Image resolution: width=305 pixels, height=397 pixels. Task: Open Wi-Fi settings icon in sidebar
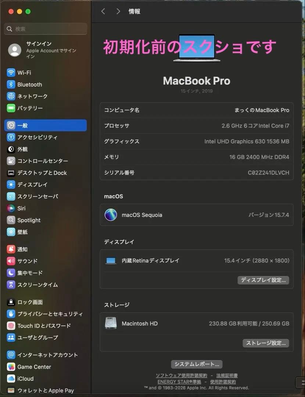11,73
